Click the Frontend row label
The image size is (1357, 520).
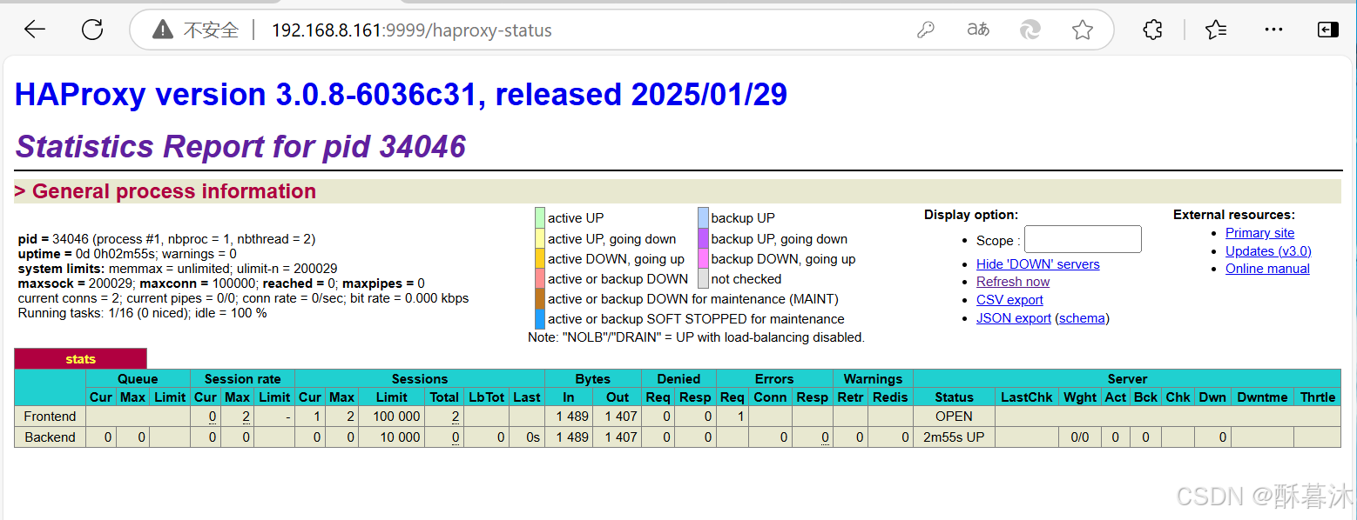(50, 417)
